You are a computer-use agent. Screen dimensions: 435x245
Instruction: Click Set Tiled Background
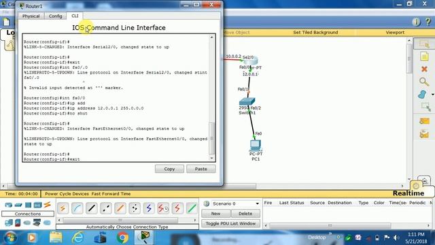point(315,32)
